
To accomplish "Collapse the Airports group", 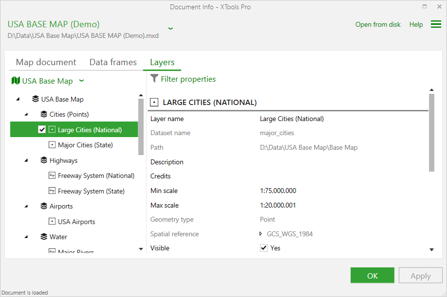I will pyautogui.click(x=26, y=206).
